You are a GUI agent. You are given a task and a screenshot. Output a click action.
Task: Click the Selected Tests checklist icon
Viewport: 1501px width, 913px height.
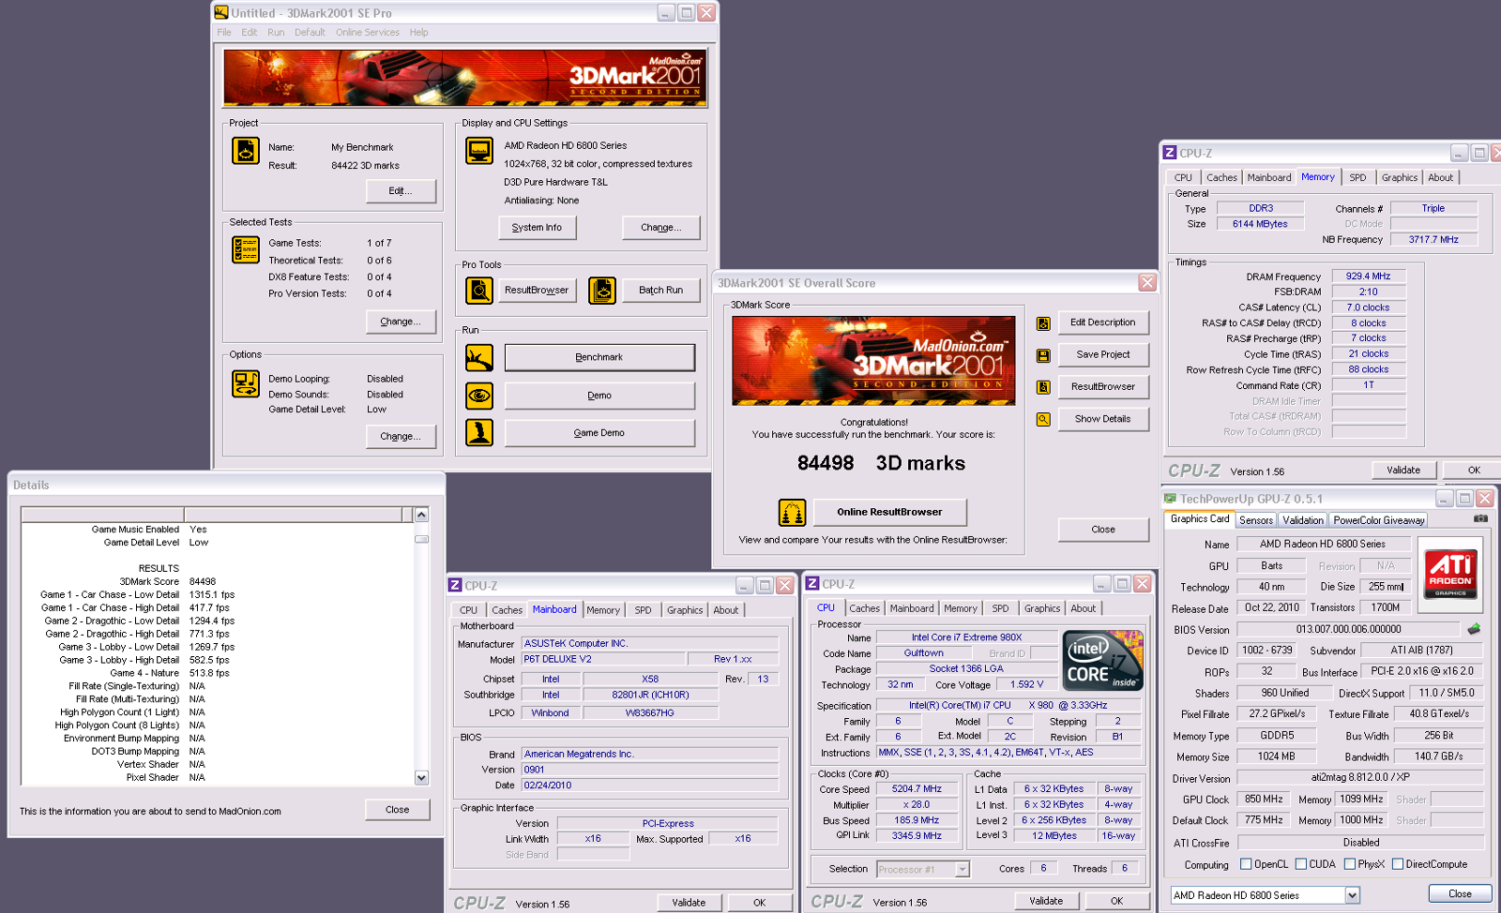click(x=246, y=249)
